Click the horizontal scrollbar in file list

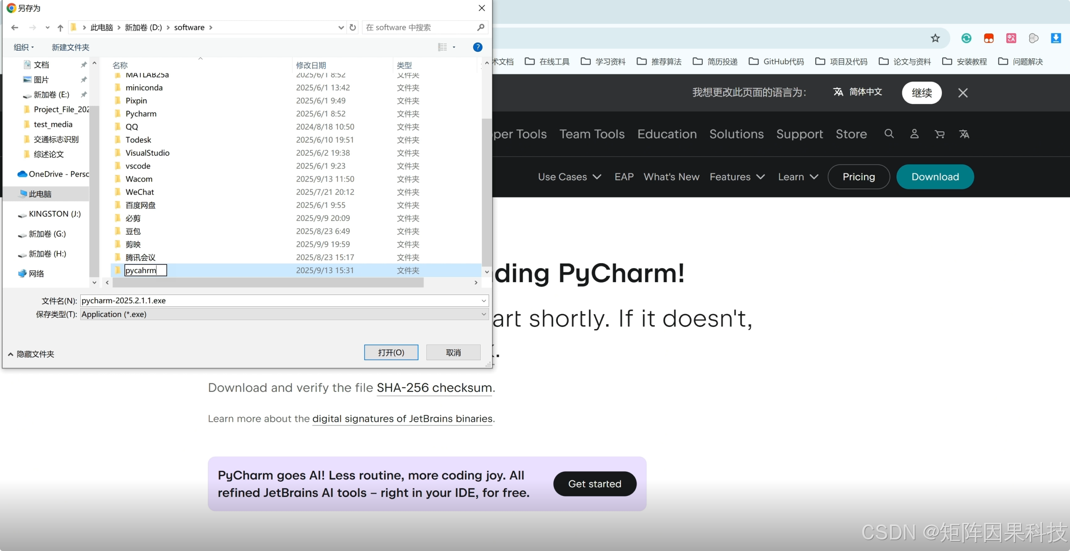point(268,282)
